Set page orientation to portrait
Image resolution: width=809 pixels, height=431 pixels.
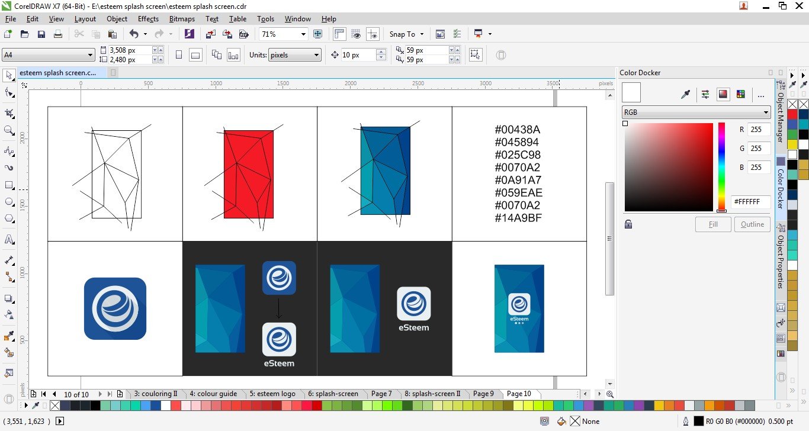[x=179, y=55]
